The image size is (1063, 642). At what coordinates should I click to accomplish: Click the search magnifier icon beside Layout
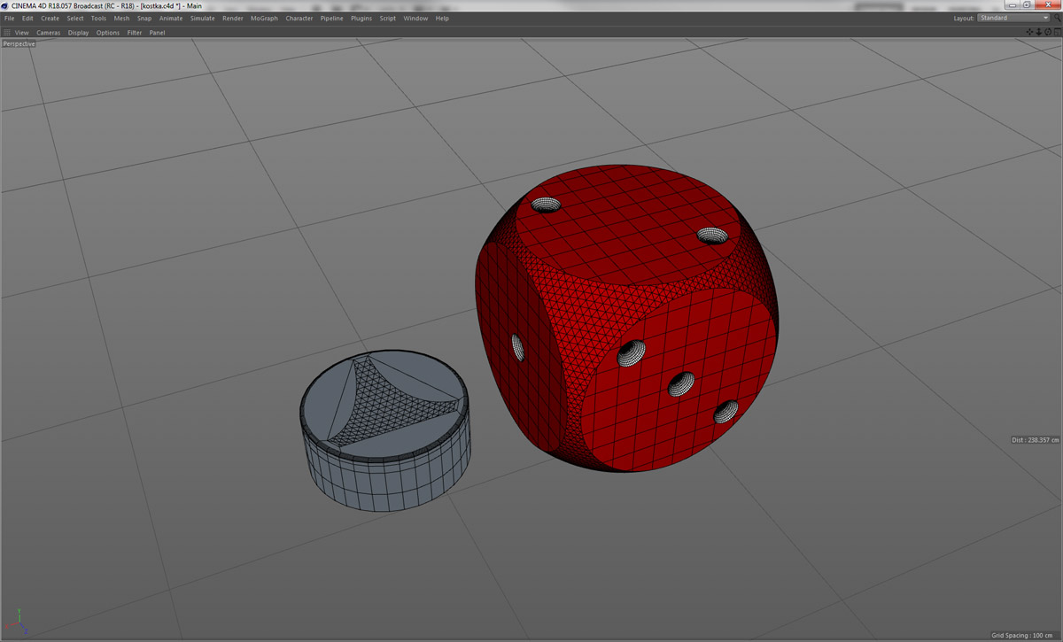1057,18
